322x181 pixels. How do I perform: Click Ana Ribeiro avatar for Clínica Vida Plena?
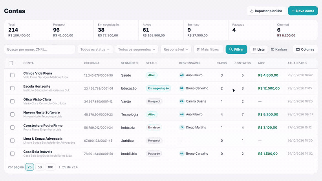pyautogui.click(x=182, y=75)
